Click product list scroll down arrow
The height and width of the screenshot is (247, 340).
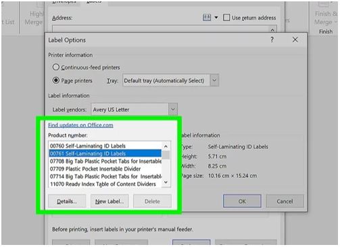click(166, 182)
